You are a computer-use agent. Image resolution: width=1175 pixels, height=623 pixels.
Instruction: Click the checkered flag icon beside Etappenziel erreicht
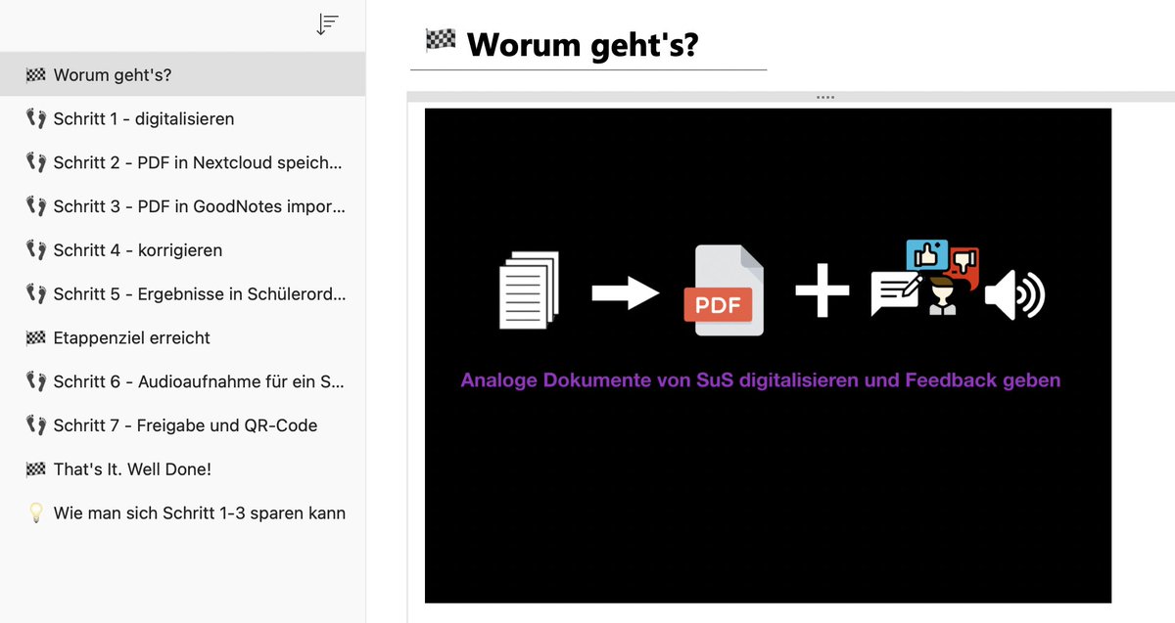pyautogui.click(x=34, y=337)
